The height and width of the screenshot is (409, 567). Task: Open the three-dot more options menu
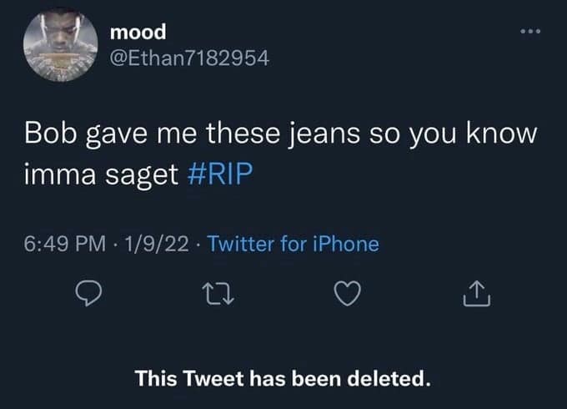(529, 33)
